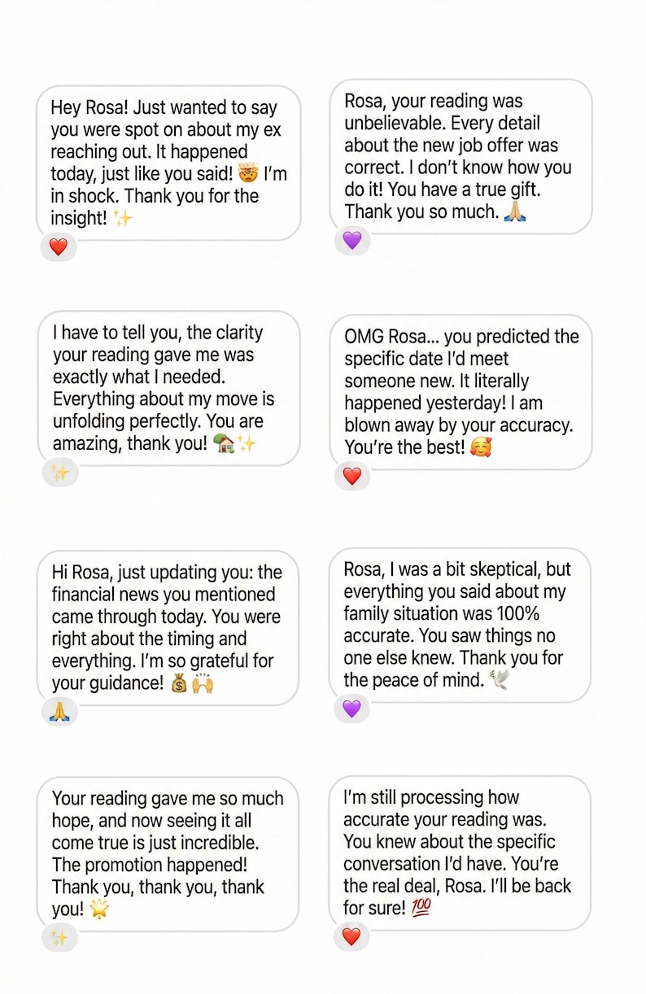Click red heart reaction on ex reaching out message
This screenshot has width=646, height=994.
(59, 246)
